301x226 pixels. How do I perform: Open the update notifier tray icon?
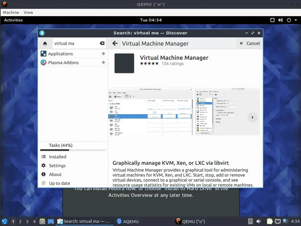coord(285,221)
